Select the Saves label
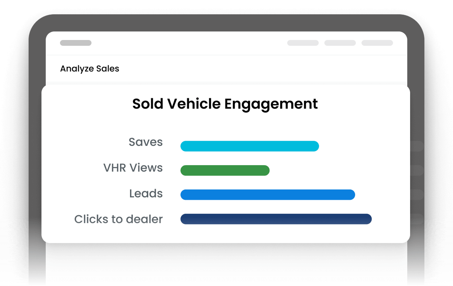The width and height of the screenshot is (453, 286). 146,142
